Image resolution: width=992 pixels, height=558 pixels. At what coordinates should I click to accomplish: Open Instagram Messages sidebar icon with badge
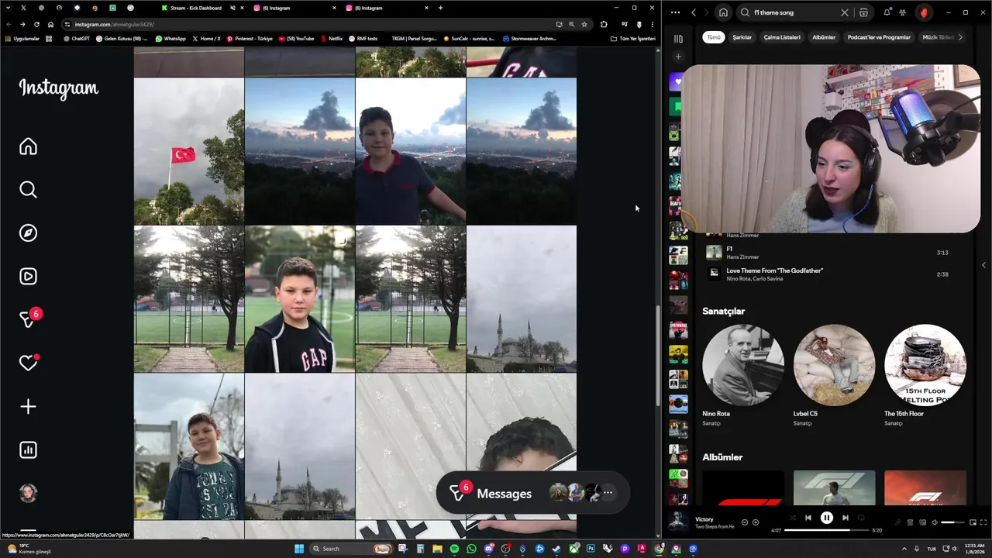pyautogui.click(x=29, y=319)
